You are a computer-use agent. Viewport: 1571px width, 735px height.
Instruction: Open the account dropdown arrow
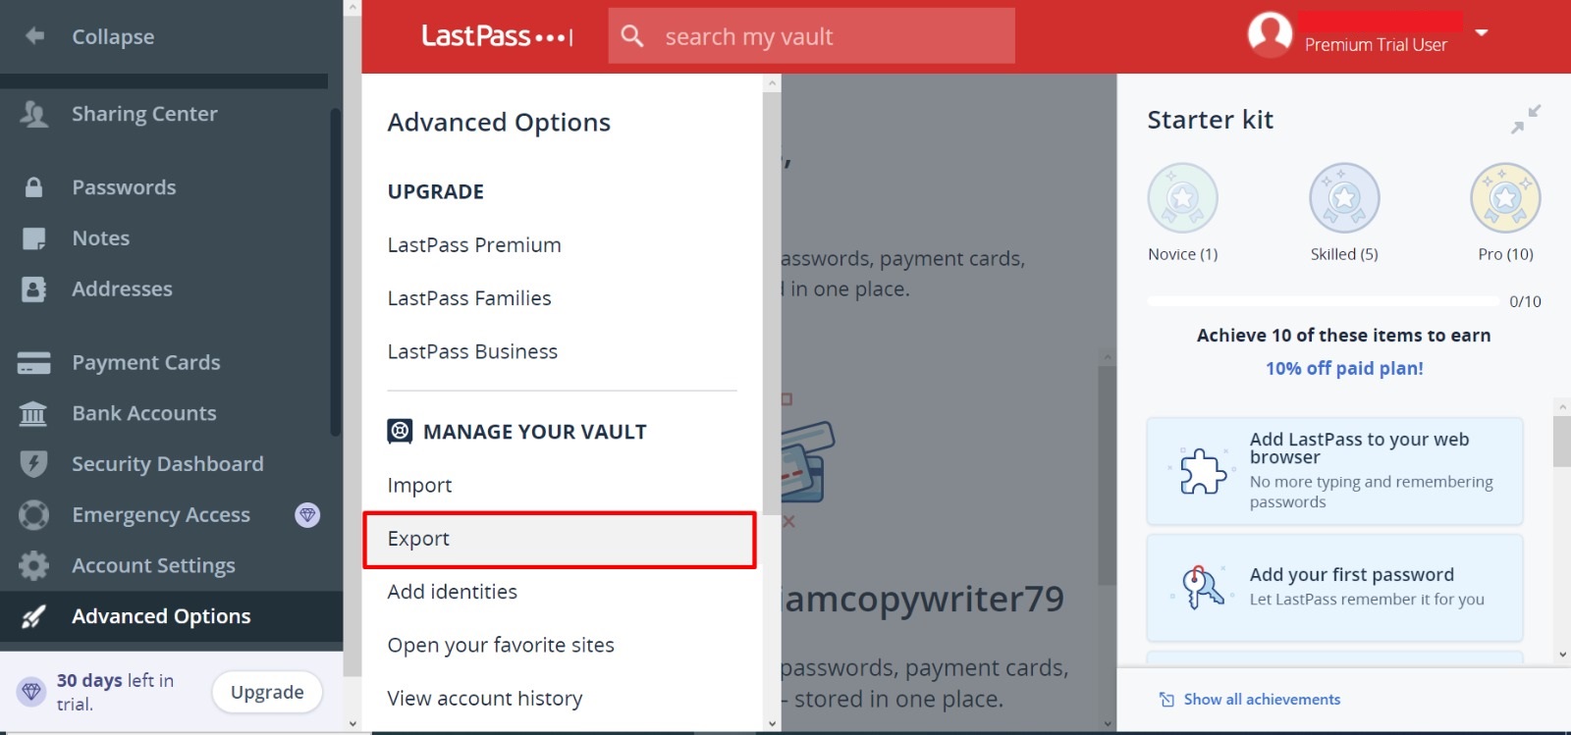tap(1482, 33)
